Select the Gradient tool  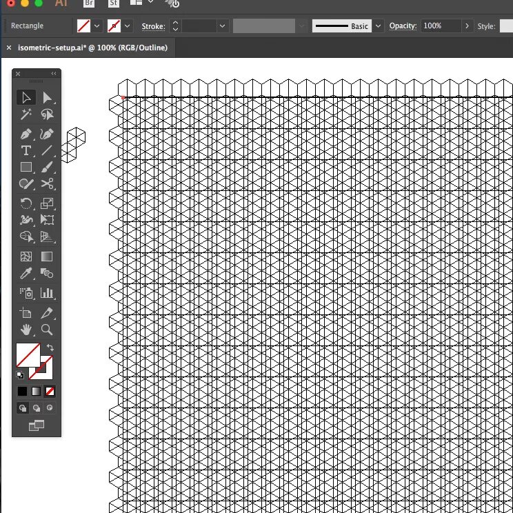tap(47, 256)
